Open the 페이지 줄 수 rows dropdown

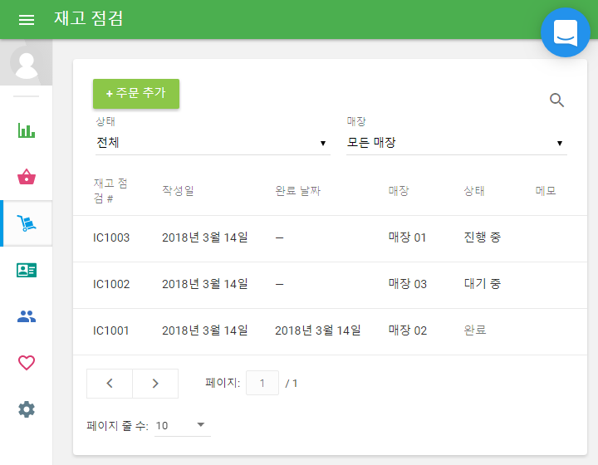pos(183,426)
